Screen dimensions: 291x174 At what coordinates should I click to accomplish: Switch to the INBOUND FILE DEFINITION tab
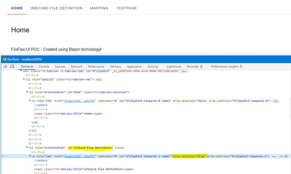coord(56,8)
